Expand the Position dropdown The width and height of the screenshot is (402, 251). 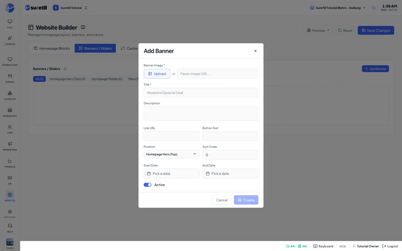[x=171, y=154]
